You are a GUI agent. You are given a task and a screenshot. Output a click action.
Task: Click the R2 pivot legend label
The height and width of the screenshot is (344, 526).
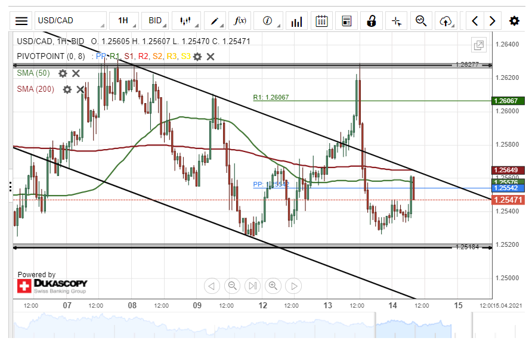pos(143,56)
